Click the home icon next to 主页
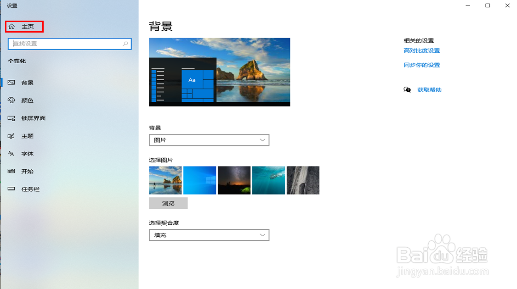 point(12,26)
